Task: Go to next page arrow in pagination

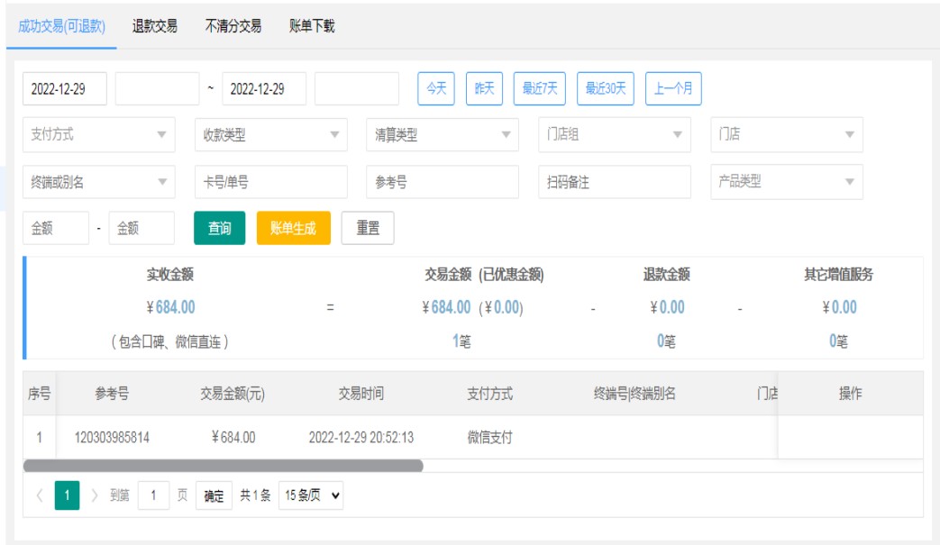Action: point(95,495)
